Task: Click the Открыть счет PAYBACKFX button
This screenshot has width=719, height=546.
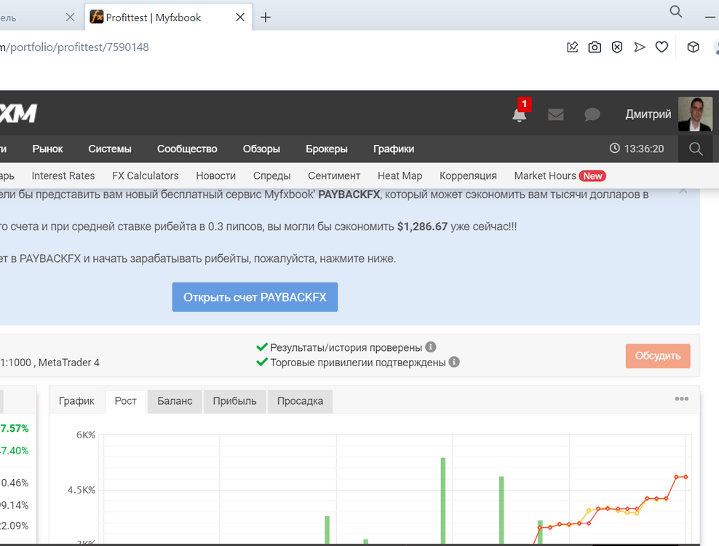Action: [x=255, y=297]
